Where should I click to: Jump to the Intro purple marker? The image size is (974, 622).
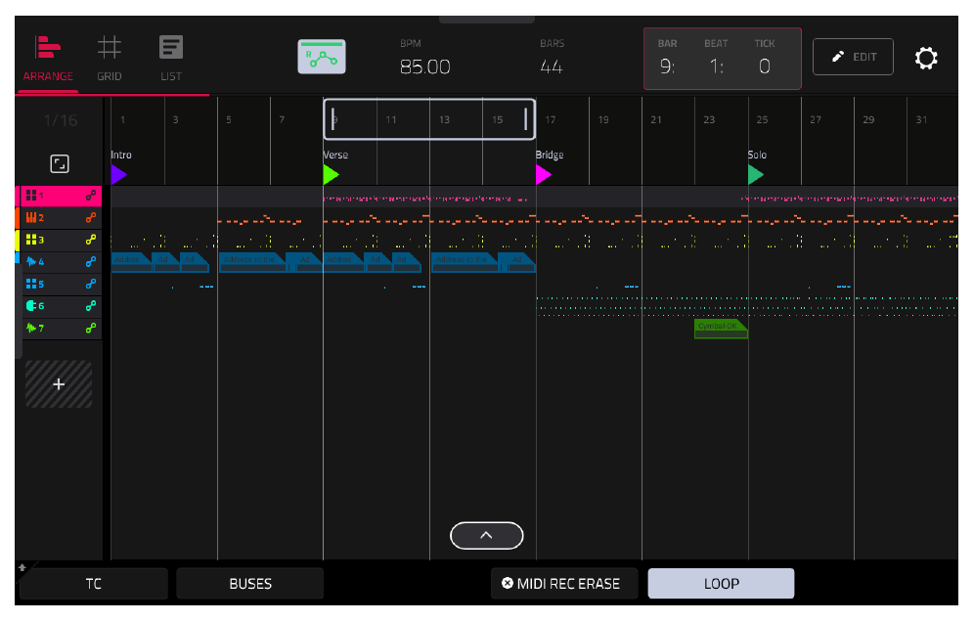[x=118, y=175]
